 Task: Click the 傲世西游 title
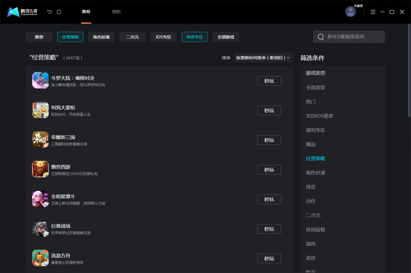coord(61,166)
